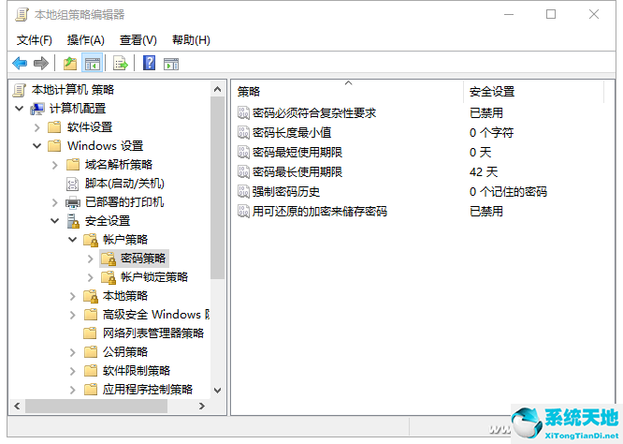
Task: Select 高级安全 Windows tree item
Action: coord(155,315)
